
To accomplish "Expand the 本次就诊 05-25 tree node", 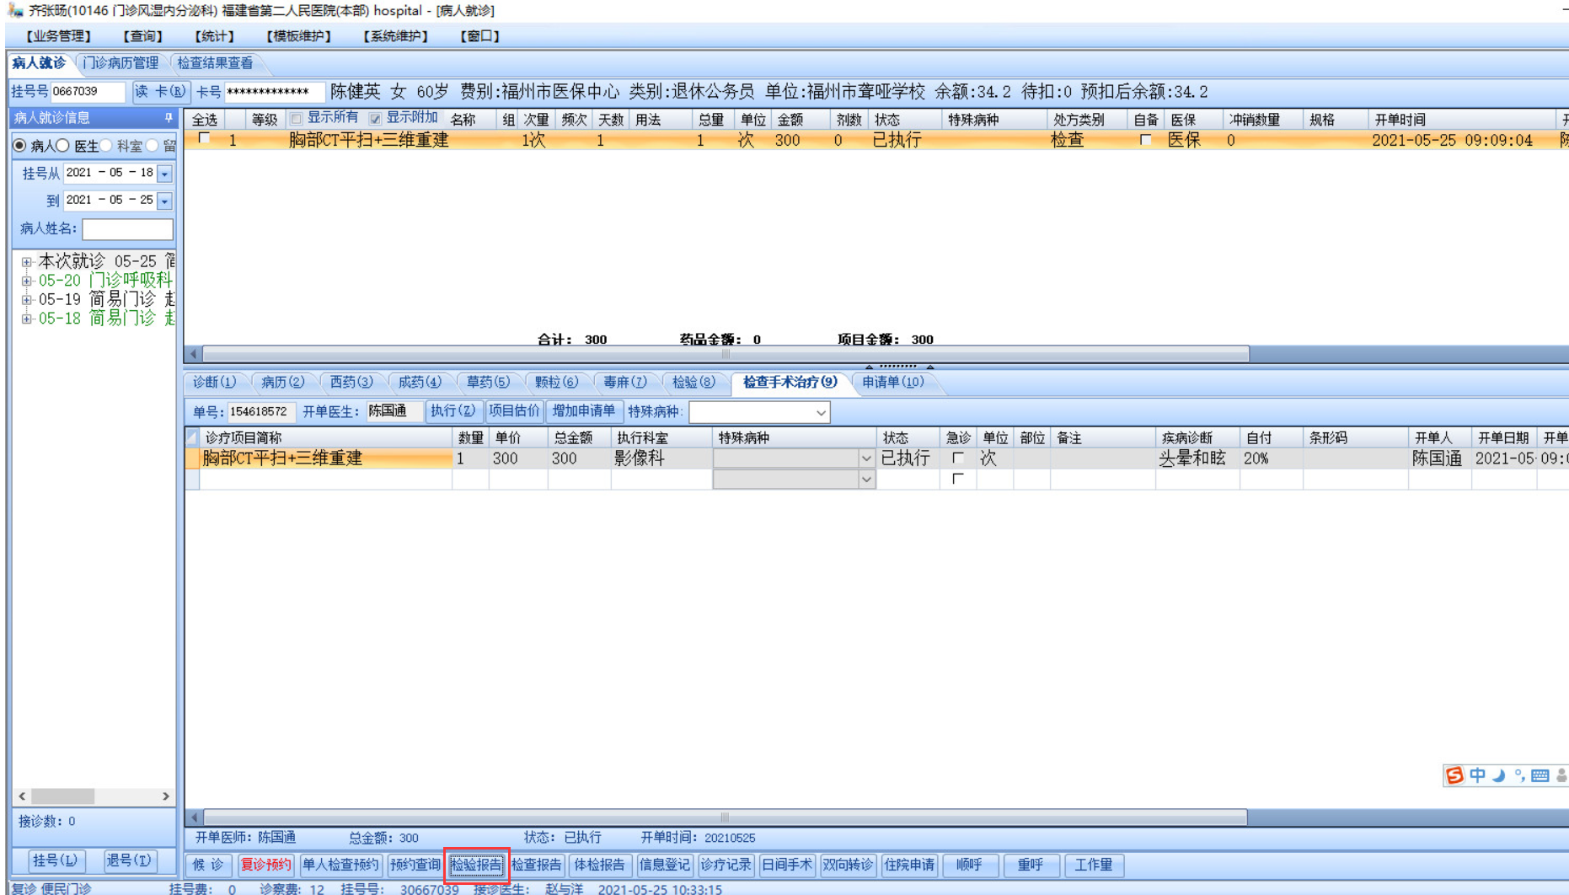I will (27, 262).
